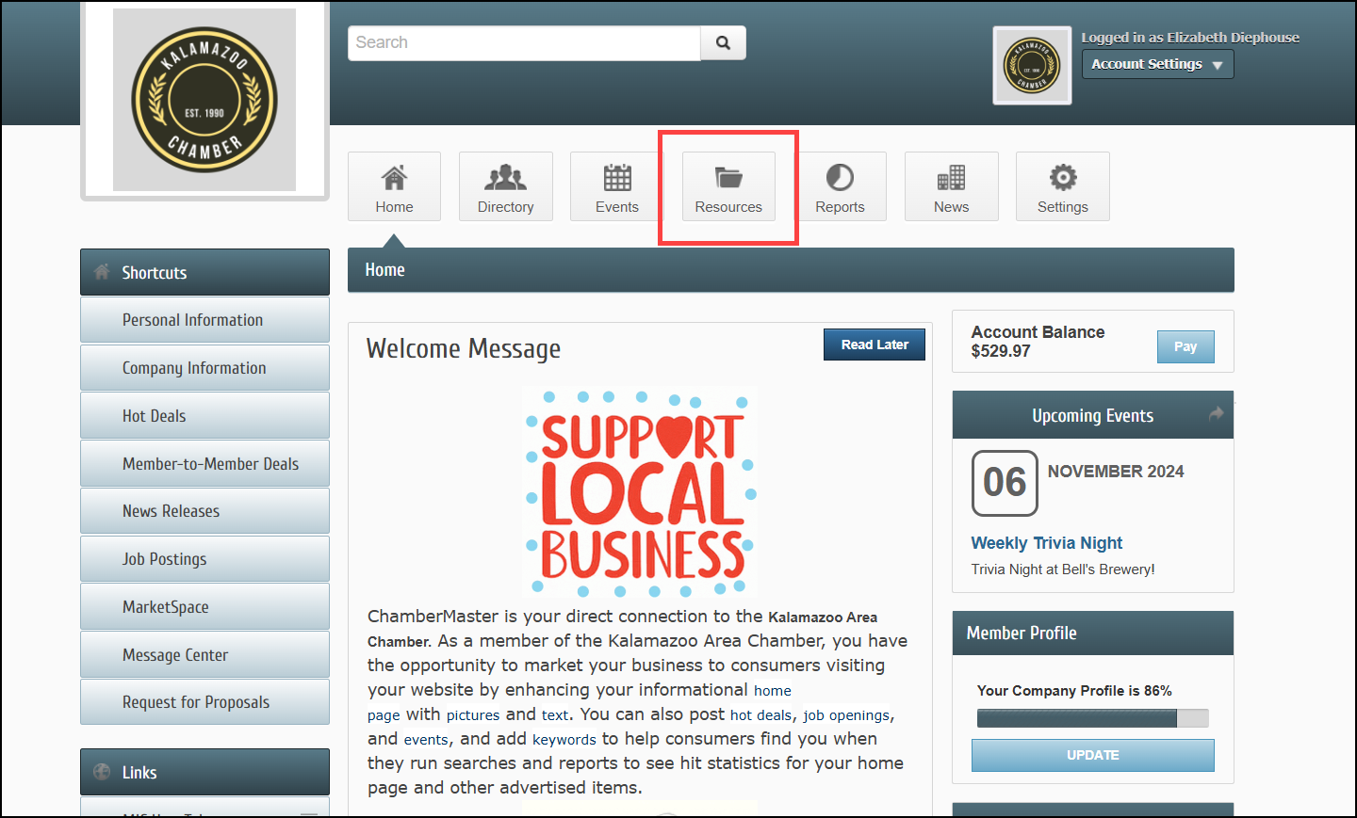
Task: Follow the 'text' link in message
Action: tap(555, 715)
